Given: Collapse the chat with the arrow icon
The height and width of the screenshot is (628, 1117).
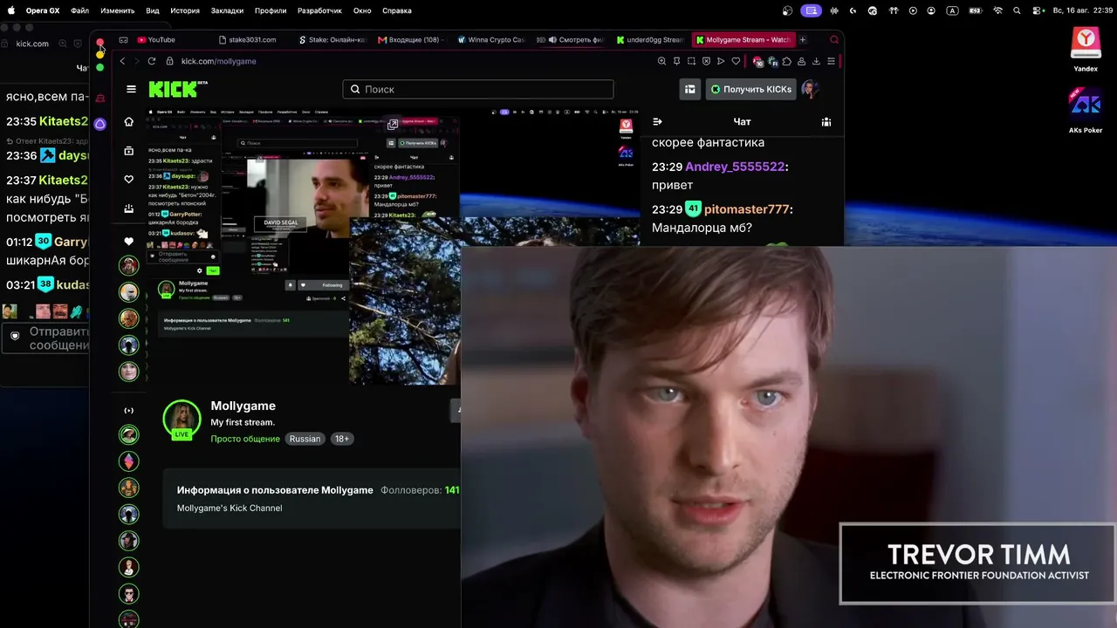Looking at the screenshot, I should click(657, 122).
